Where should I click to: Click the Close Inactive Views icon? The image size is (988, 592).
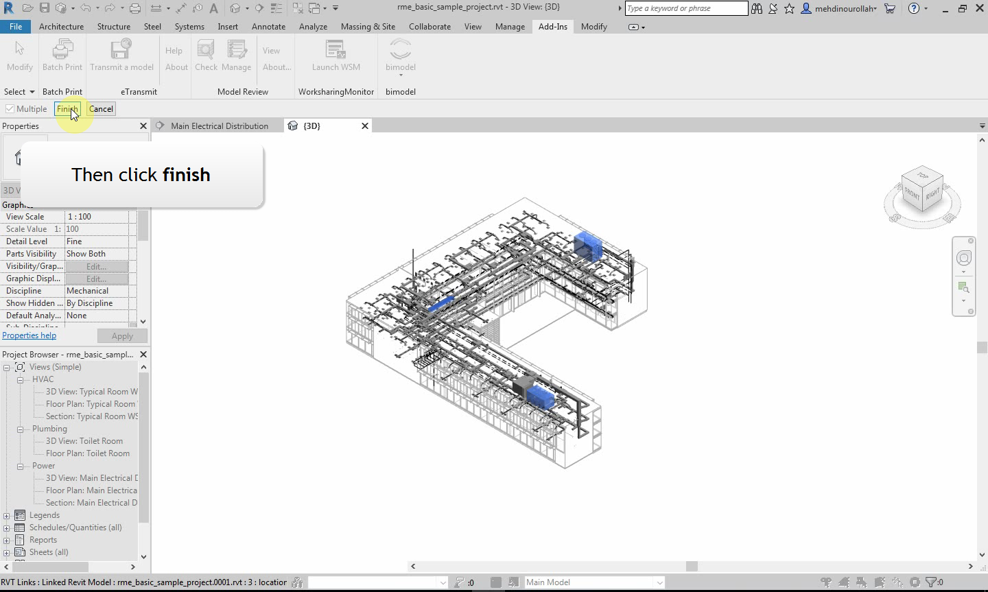pos(298,8)
